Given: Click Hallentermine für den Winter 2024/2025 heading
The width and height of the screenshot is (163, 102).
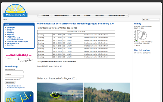Looking at the screenshot, I should (x=57, y=28).
